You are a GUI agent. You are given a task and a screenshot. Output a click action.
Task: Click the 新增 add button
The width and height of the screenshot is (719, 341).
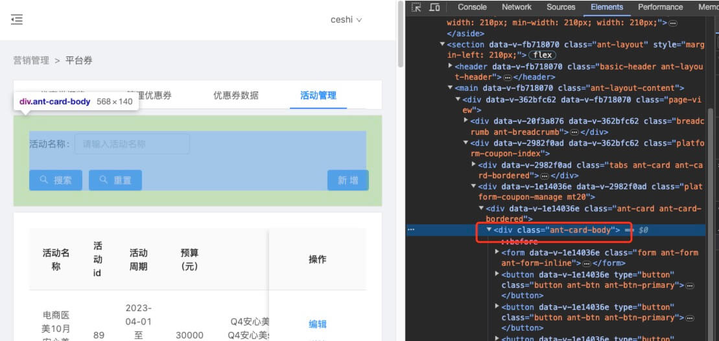348,180
